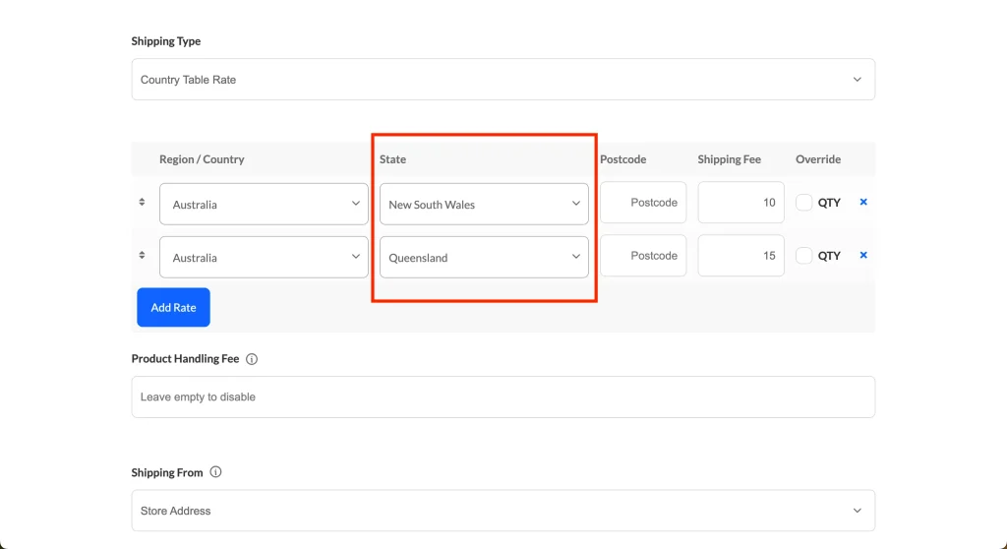
Task: Click reorder handle on first rate row
Action: (x=142, y=203)
